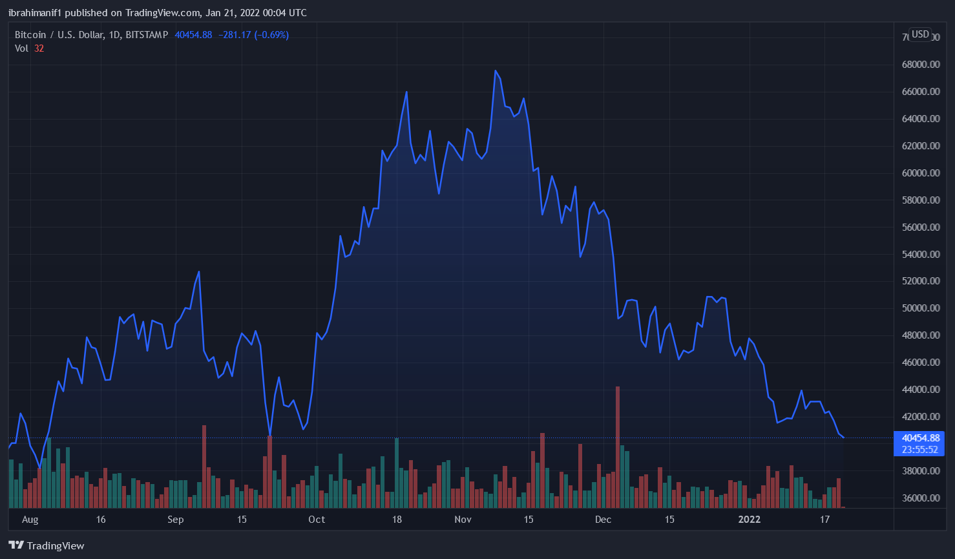Click the bar countdown timer 23:55:52

[920, 450]
